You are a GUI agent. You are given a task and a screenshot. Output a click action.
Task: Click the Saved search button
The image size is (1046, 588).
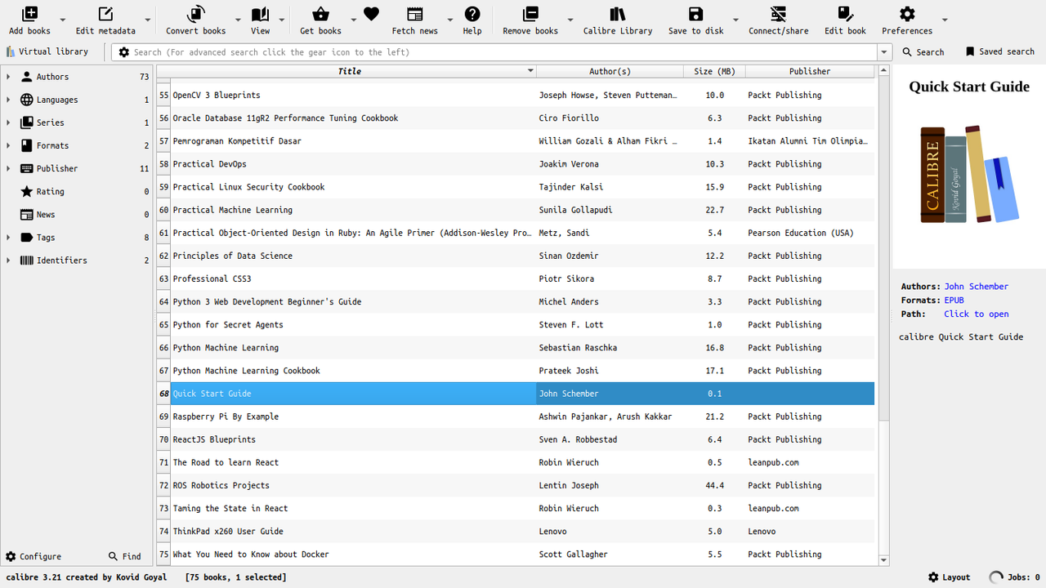tap(999, 52)
